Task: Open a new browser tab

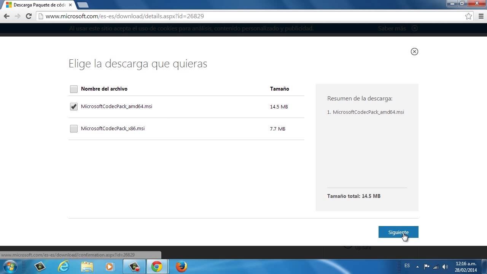Action: (x=83, y=5)
